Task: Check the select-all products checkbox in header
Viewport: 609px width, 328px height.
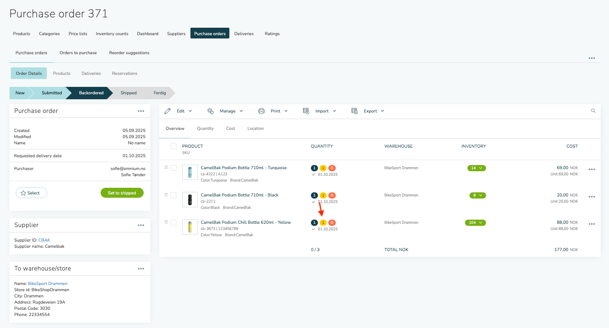Action: (173, 146)
